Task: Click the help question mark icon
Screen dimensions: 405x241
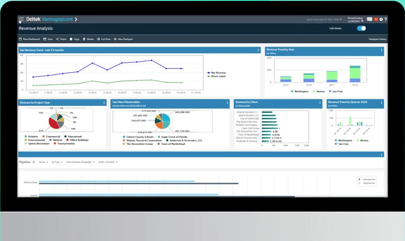Action: click(x=386, y=19)
